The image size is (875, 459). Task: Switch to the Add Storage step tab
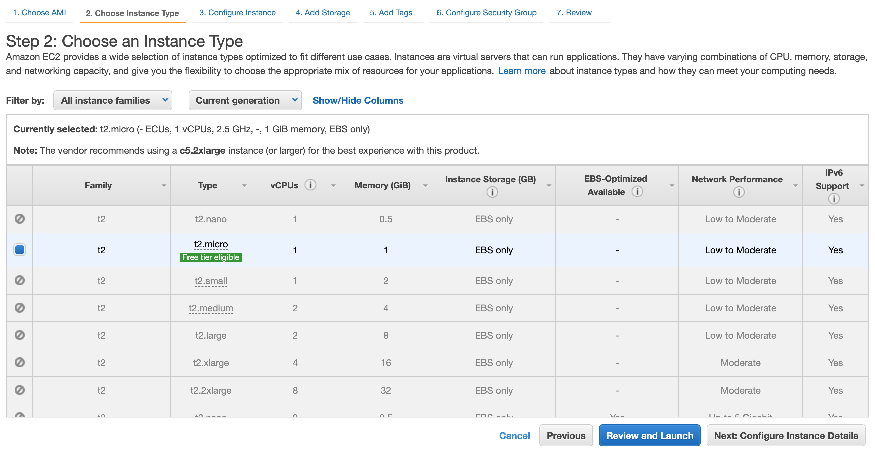click(323, 13)
